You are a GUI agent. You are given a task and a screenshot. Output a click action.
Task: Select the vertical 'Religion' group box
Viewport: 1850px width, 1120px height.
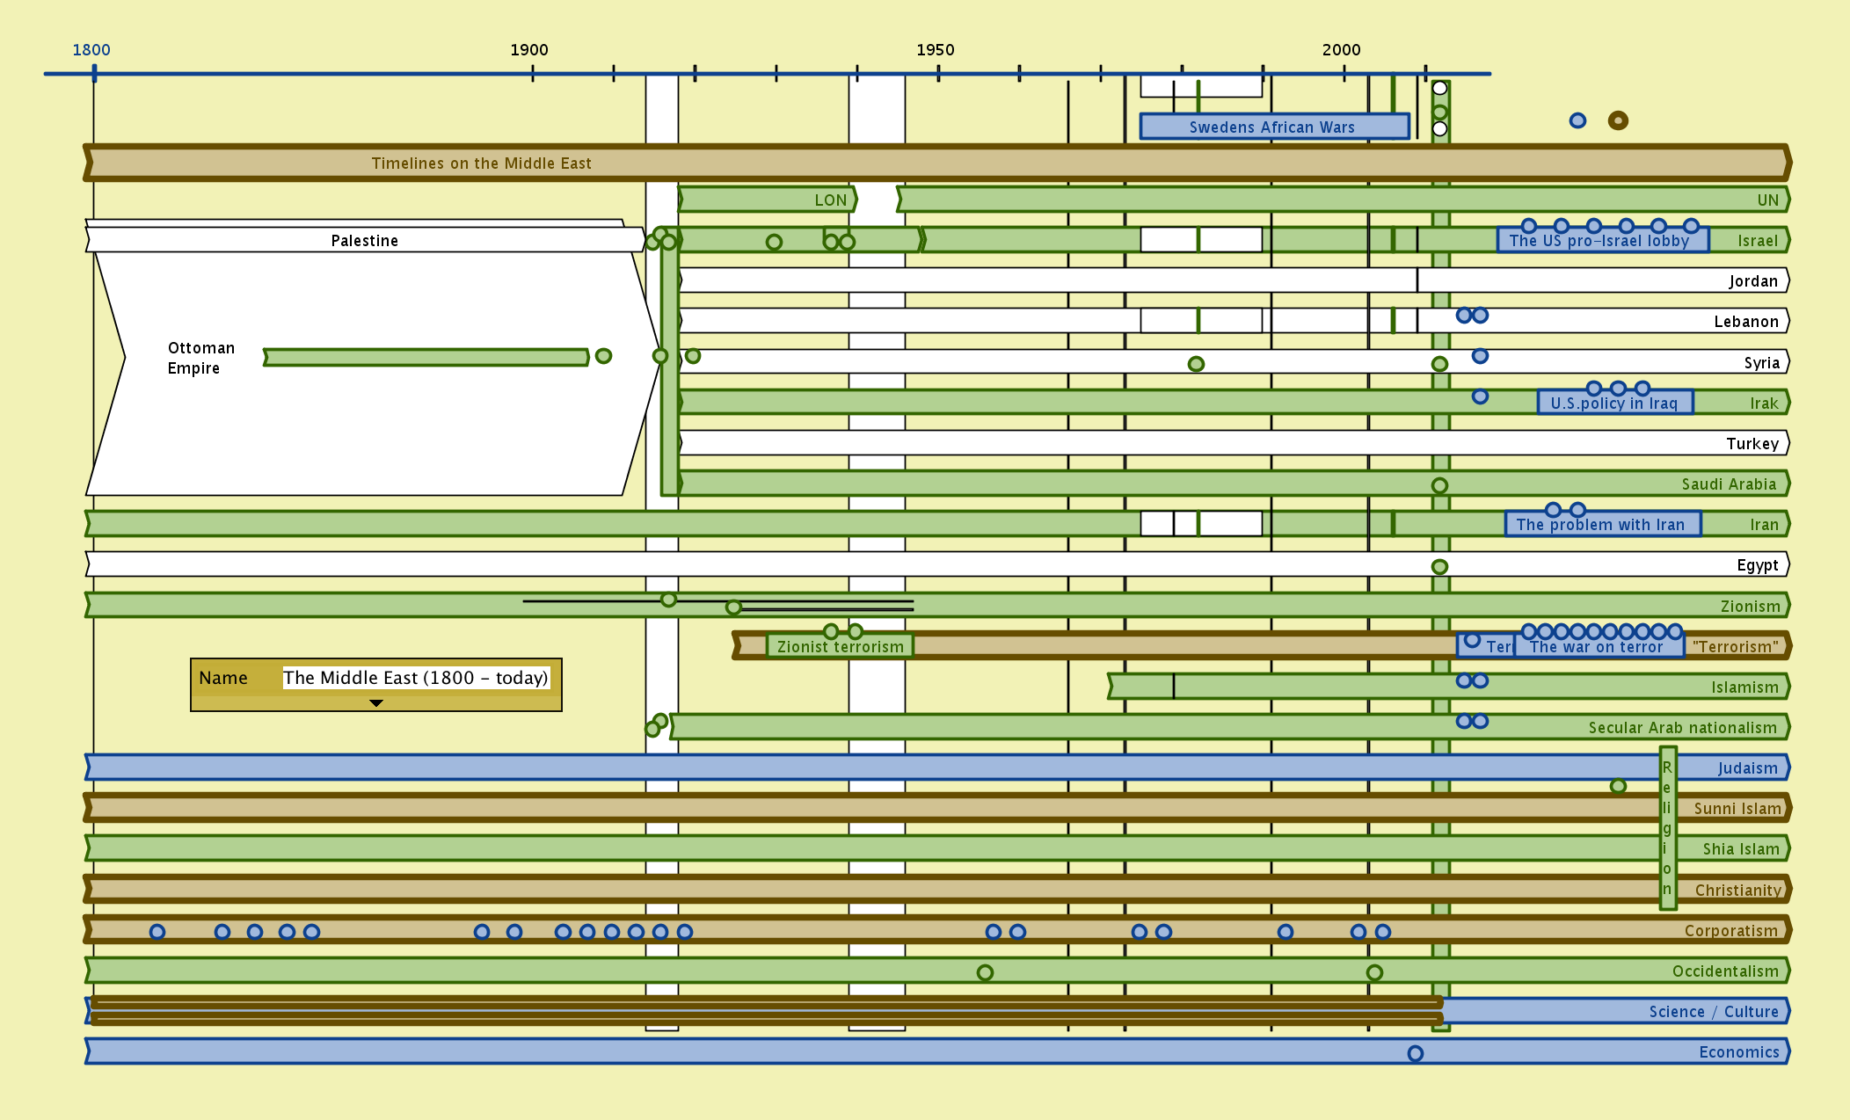pos(1667,826)
